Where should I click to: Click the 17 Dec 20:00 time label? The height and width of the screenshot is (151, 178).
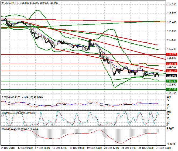[42, 148]
